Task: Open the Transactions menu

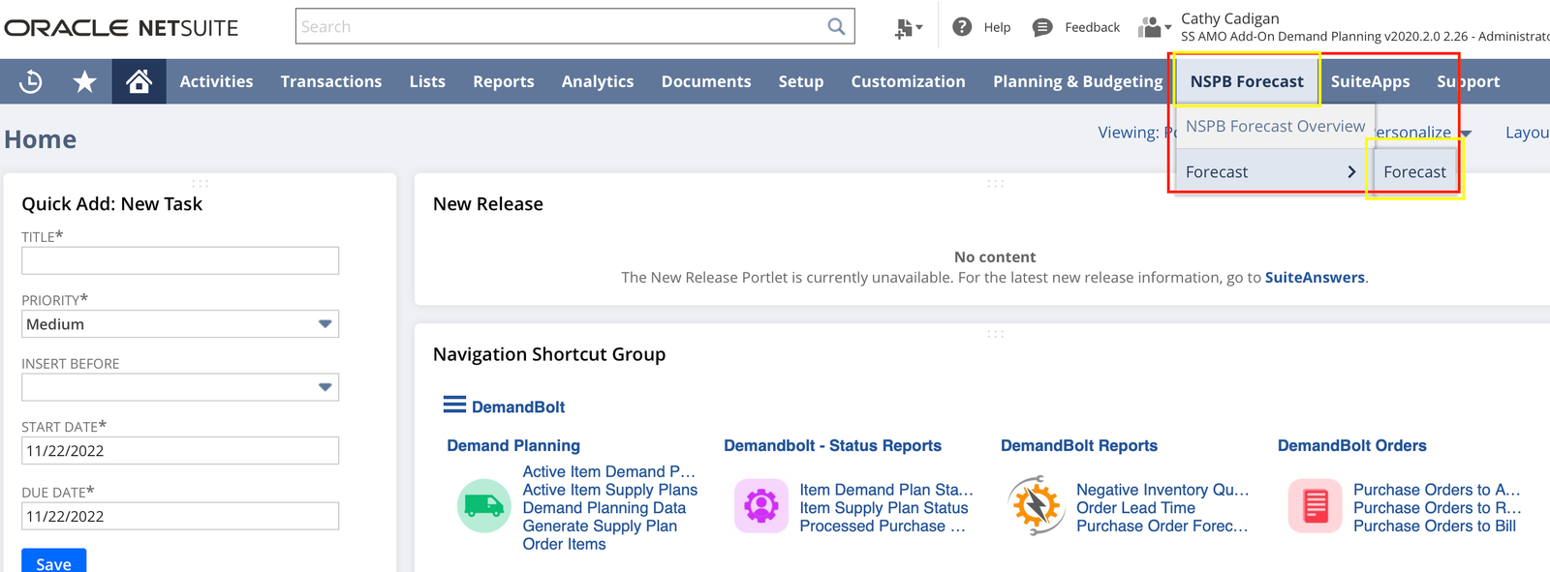Action: coord(331,81)
